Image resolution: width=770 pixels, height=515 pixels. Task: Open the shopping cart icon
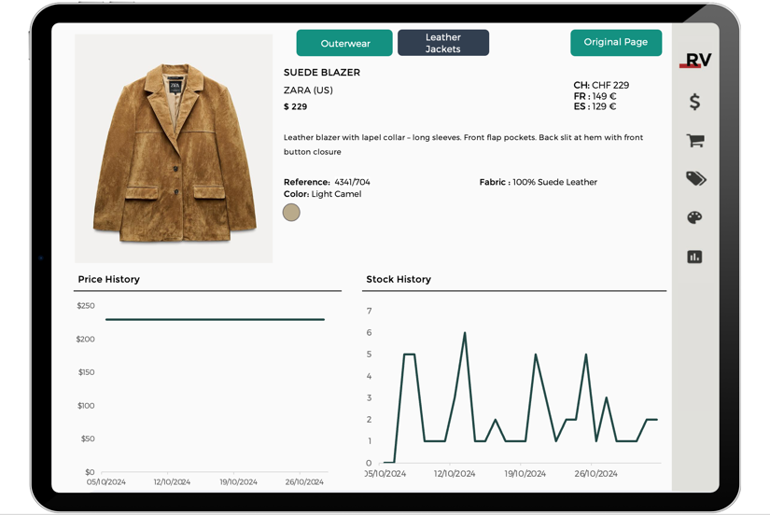coord(695,140)
